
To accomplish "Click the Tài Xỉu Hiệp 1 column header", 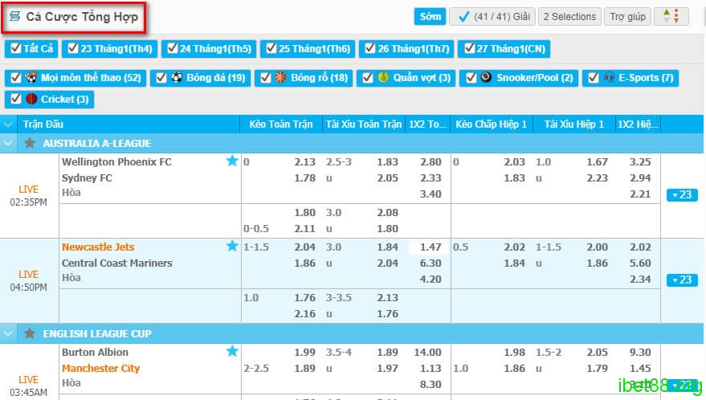I will point(574,124).
